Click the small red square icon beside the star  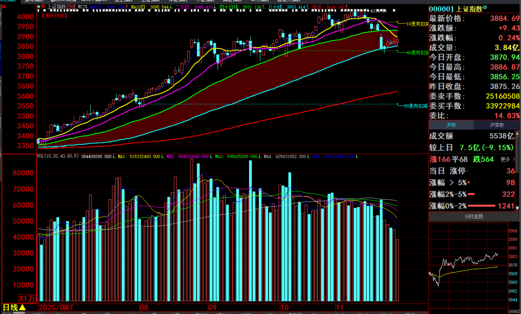(44, 7)
